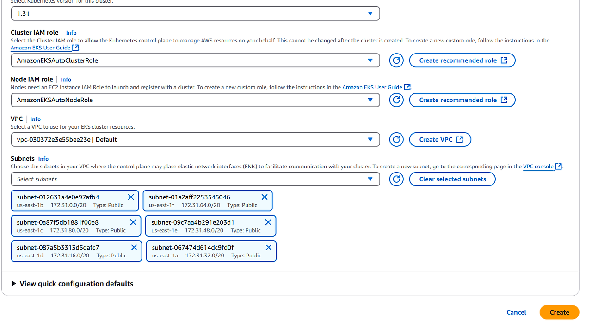Click Clear selected subnets button
The image size is (592, 328).
point(452,179)
